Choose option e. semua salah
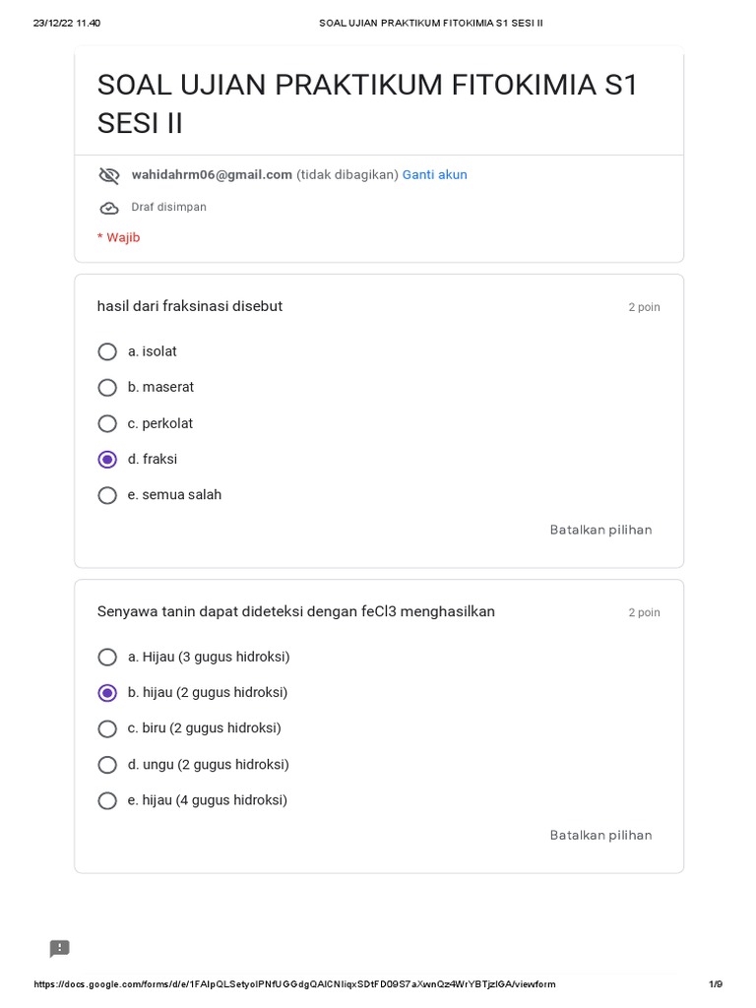Viewport: 756px width, 1008px height. click(107, 495)
